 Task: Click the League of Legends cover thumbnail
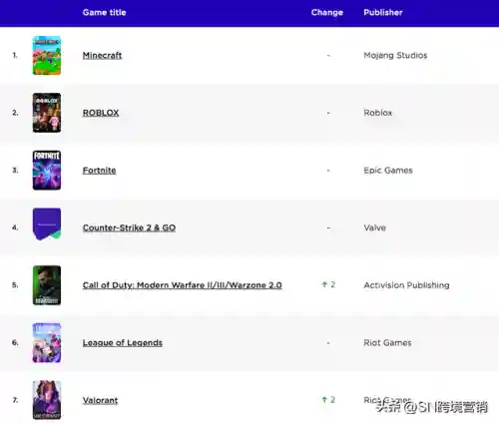47,343
